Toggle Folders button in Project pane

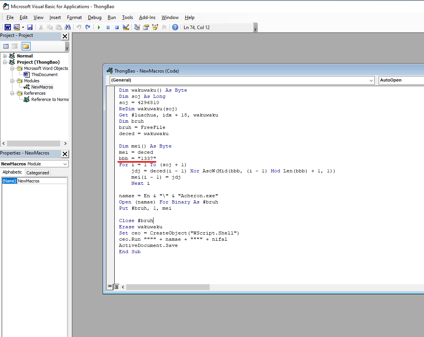click(x=26, y=46)
